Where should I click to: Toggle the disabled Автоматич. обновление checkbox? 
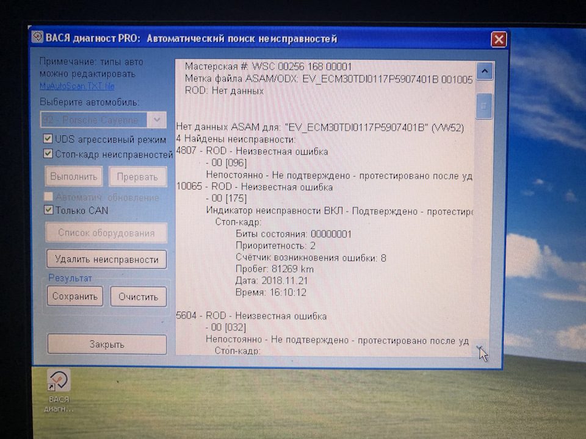click(x=48, y=196)
